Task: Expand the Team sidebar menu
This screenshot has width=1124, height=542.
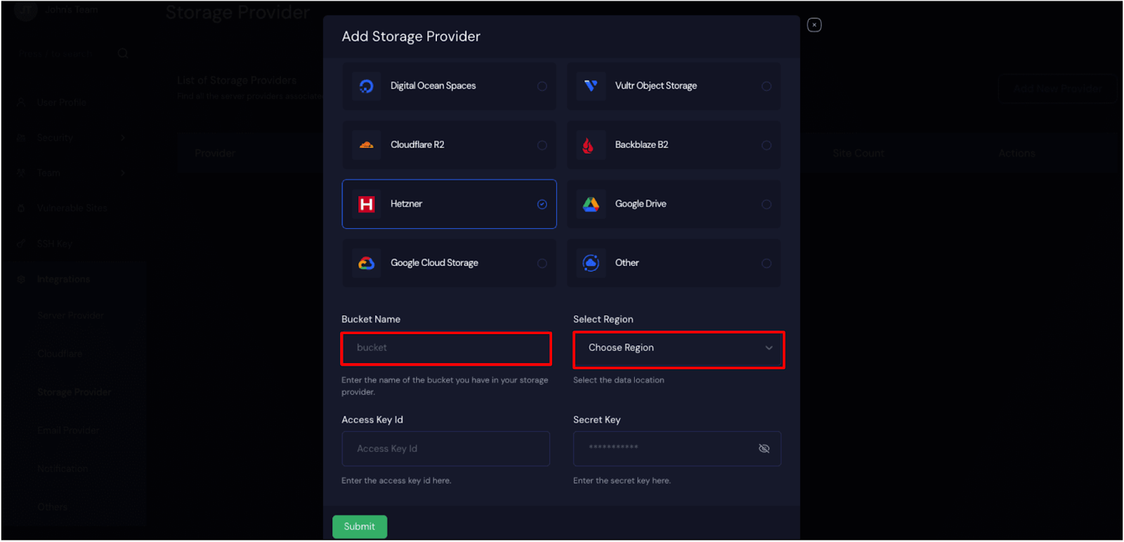Action: tap(70, 173)
